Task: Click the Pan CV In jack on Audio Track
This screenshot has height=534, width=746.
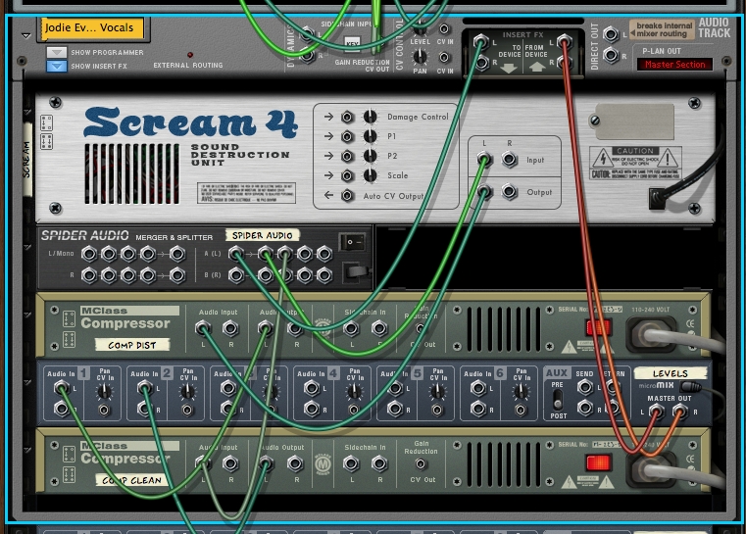Action: point(444,58)
